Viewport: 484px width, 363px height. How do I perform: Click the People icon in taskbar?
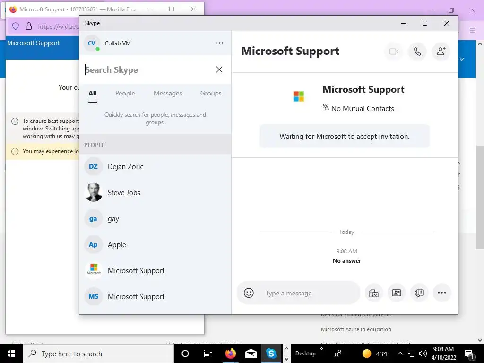[338, 354]
